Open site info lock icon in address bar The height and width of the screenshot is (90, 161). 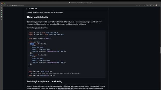click(x=8, y=5)
